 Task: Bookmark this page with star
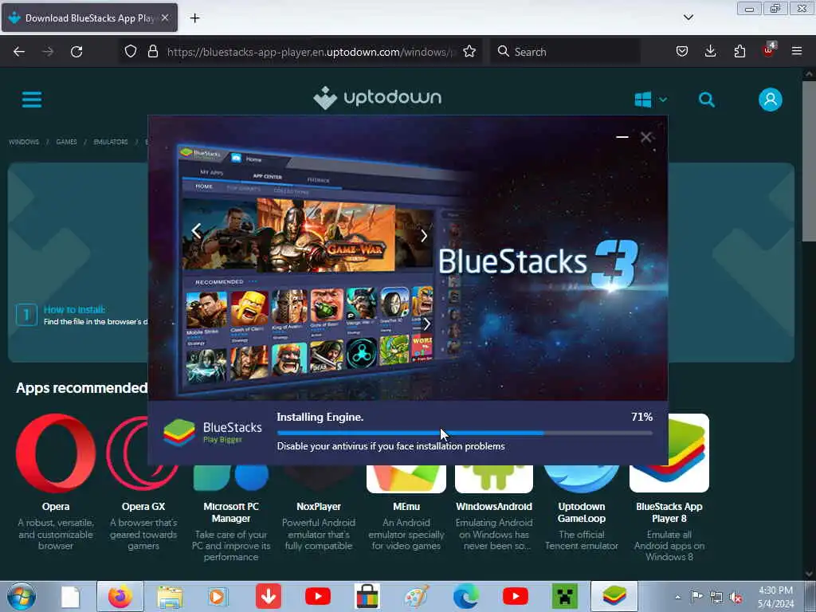(469, 52)
